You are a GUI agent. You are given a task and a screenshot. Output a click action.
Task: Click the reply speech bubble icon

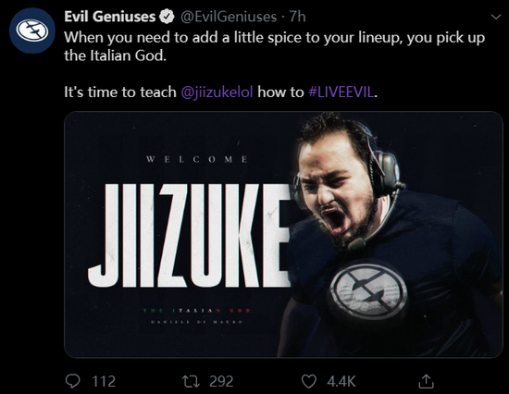pyautogui.click(x=73, y=381)
